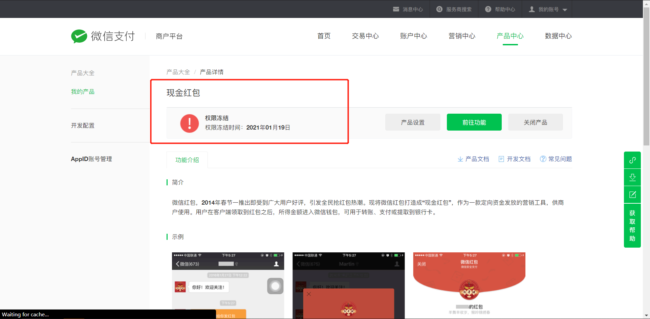Click the 2021年01月19日 freeze date
Screen dimensions: 650x319
pos(268,128)
